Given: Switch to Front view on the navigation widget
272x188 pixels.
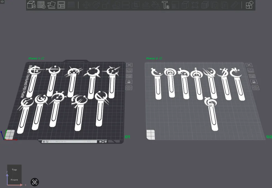Looking at the screenshot, I should point(14,180).
